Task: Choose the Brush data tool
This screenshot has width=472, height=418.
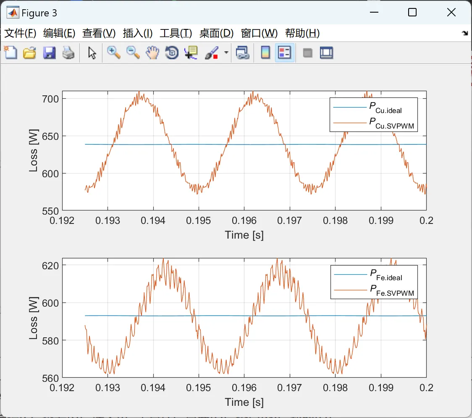Action: (x=212, y=53)
